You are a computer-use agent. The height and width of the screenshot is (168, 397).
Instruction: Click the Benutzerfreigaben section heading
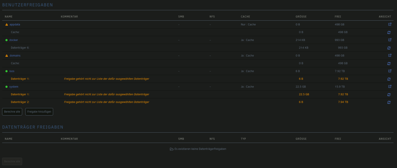pos(28,5)
